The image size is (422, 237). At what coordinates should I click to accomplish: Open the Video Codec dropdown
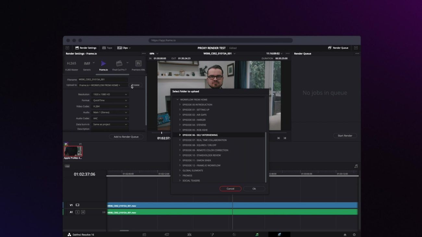(110, 106)
